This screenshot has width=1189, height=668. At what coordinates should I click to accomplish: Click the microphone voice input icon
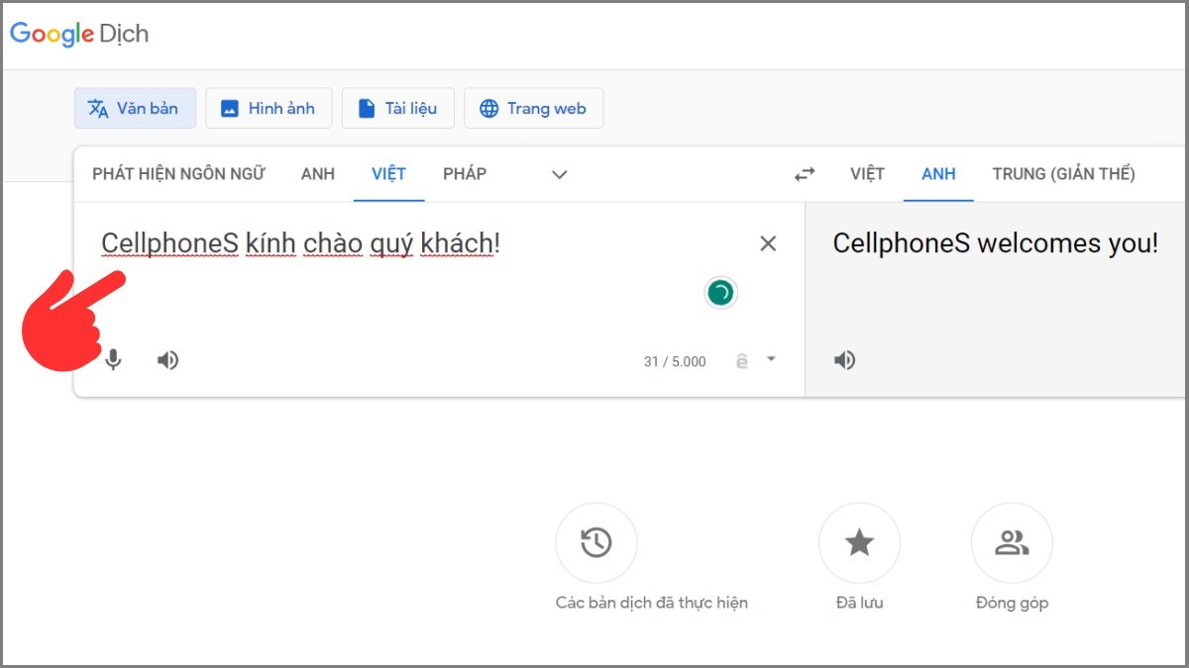click(x=114, y=360)
